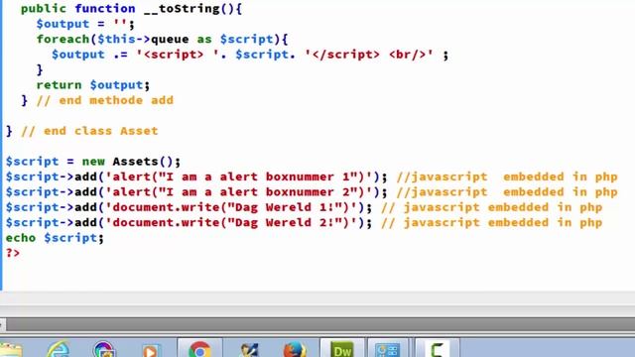Place cursor on '__toString' function name
This screenshot has height=357, width=635.
[x=182, y=9]
